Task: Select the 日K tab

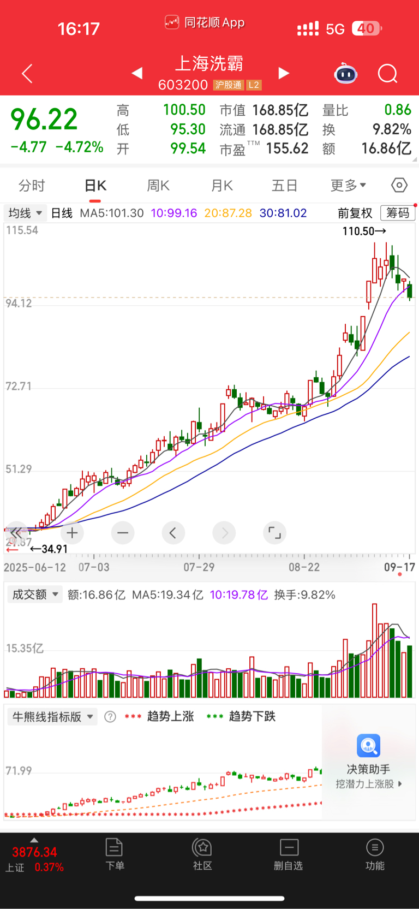Action: point(95,186)
